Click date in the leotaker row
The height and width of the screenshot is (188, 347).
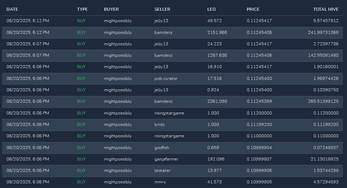click(28, 170)
